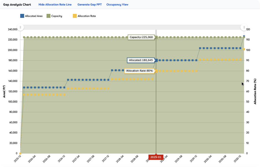This screenshot has height=167, width=260.
Task: Switch to Occupancy View
Action: click(117, 5)
